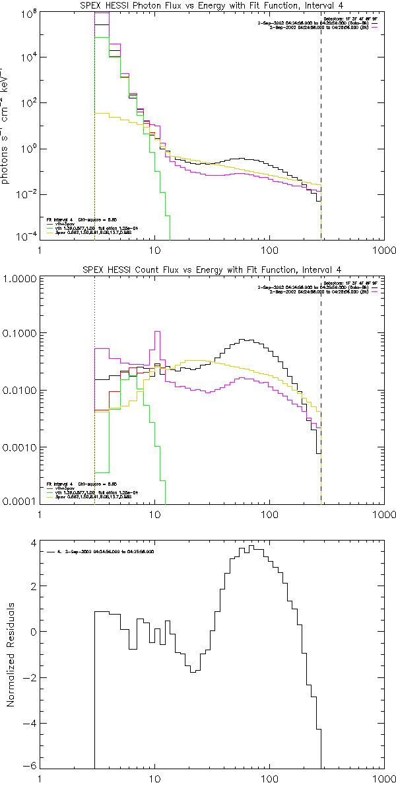Click the '1000' x-axis tick of the count flux plot

pos(383,516)
